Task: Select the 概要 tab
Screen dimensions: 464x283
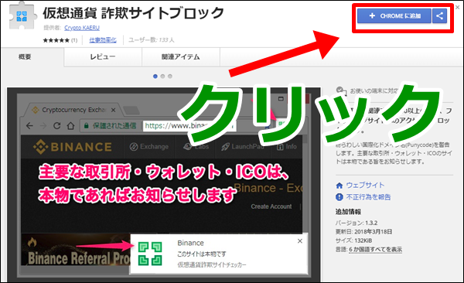Action: (25, 57)
